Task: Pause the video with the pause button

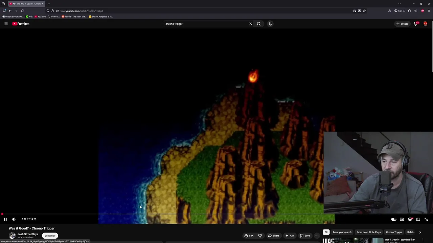Action: (x=5, y=219)
